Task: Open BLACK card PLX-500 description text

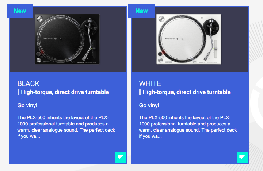Action: click(66, 127)
